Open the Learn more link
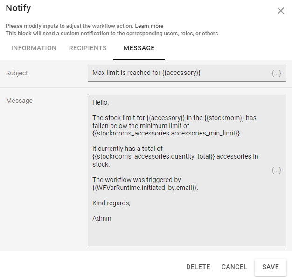 pos(149,26)
